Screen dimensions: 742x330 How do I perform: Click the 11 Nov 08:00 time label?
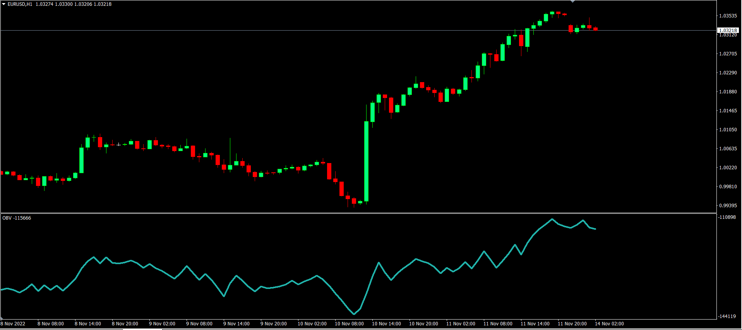498,324
